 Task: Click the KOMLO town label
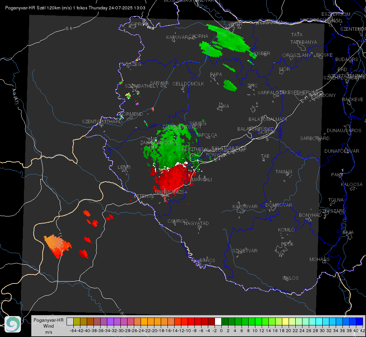pos(286,230)
